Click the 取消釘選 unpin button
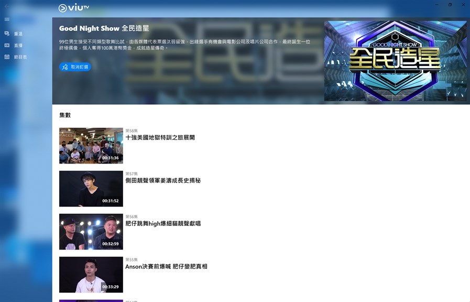Screen dimensions: 470x302 [75, 67]
